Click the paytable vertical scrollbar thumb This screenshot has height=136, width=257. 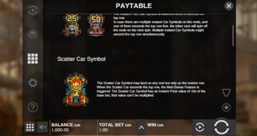click(x=233, y=36)
